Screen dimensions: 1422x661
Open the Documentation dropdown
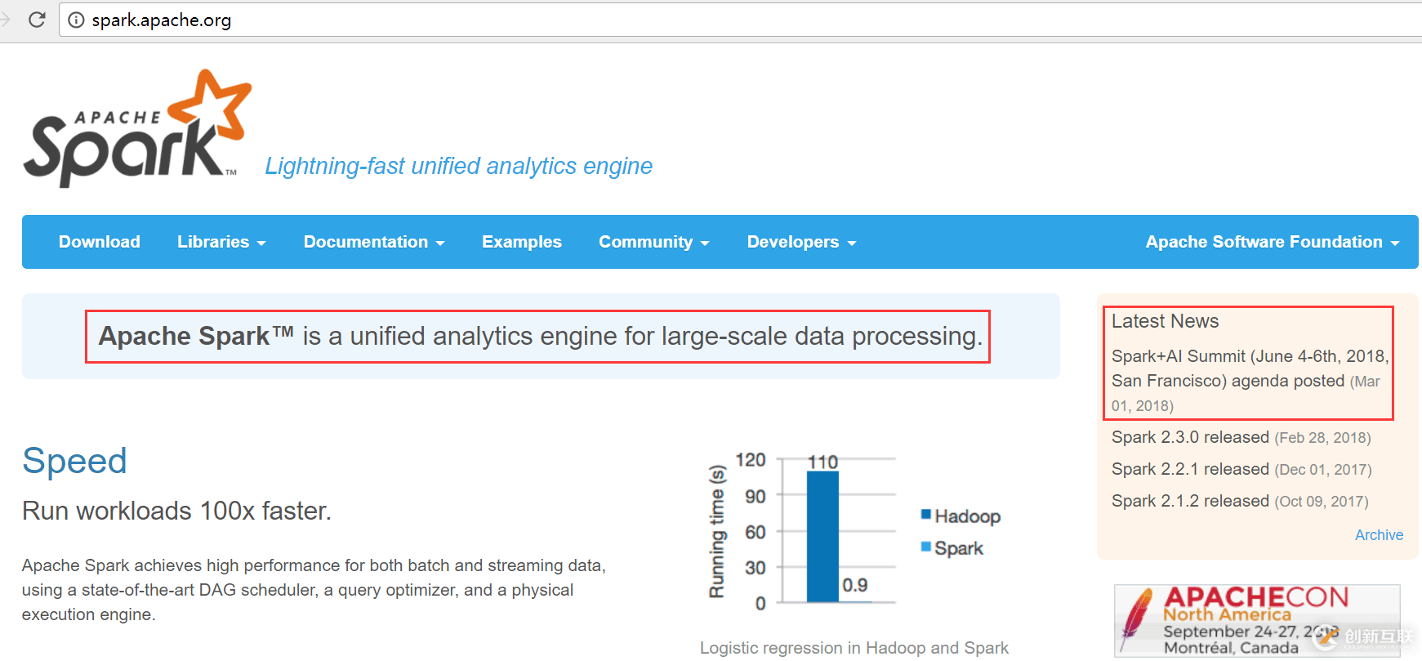tap(374, 242)
